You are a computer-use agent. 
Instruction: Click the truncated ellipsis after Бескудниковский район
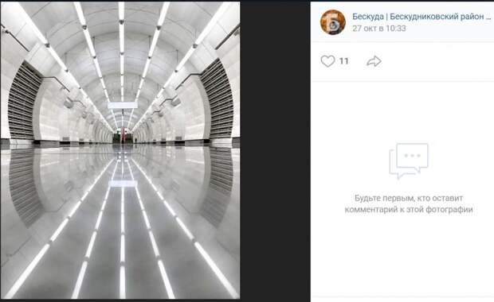488,17
